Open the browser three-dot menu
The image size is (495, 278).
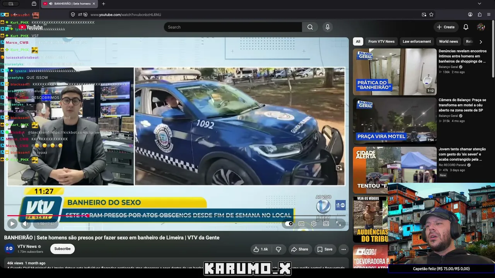point(489,15)
